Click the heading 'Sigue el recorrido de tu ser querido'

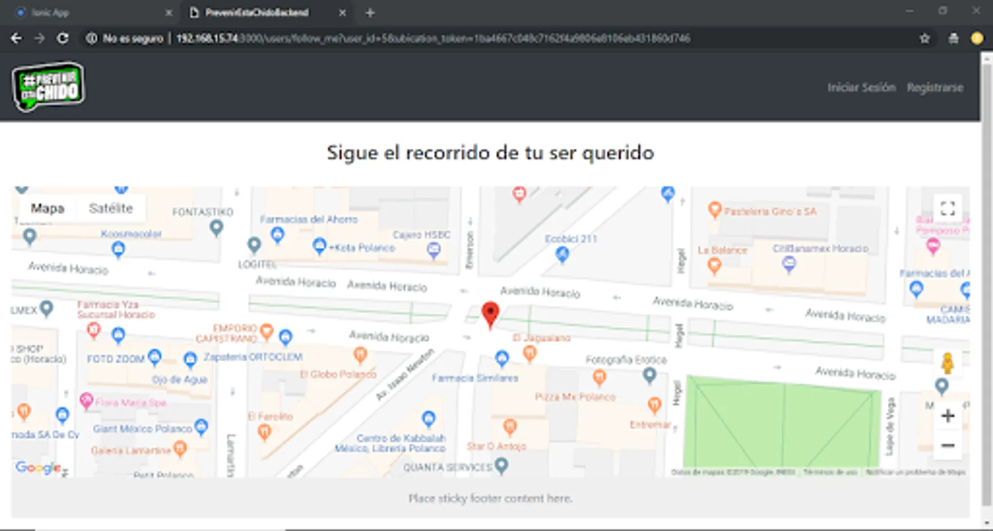tap(490, 153)
